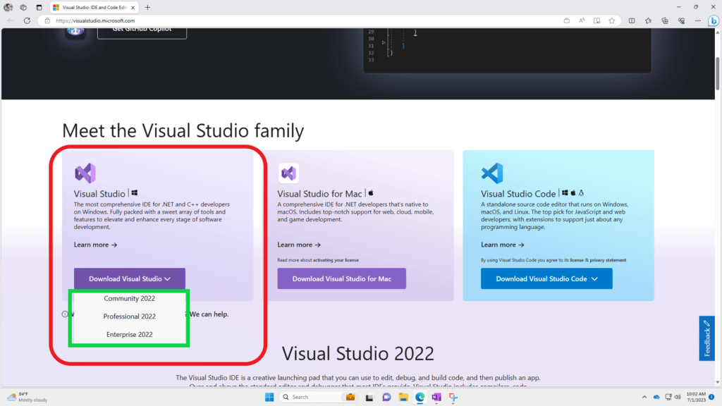This screenshot has width=722, height=406.
Task: Follow Learn more link under Visual Studio Code
Action: (x=502, y=245)
